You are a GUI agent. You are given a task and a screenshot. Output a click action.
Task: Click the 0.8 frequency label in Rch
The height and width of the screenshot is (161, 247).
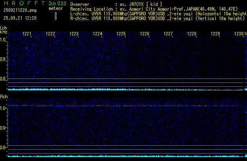tap(4, 148)
